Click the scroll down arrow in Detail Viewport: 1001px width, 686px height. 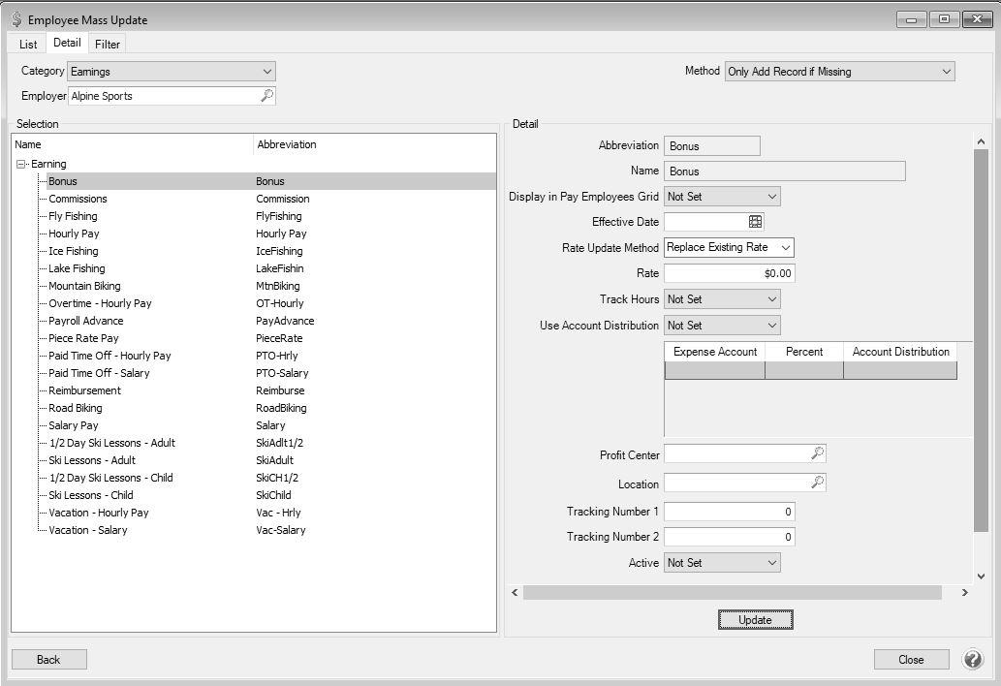[982, 577]
